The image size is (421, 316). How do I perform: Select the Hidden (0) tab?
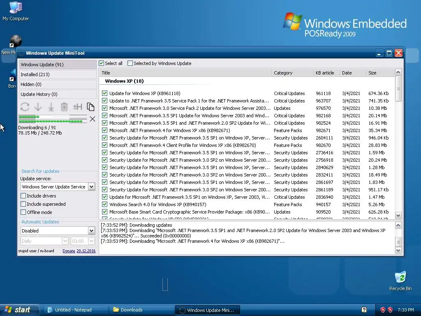tap(58, 84)
